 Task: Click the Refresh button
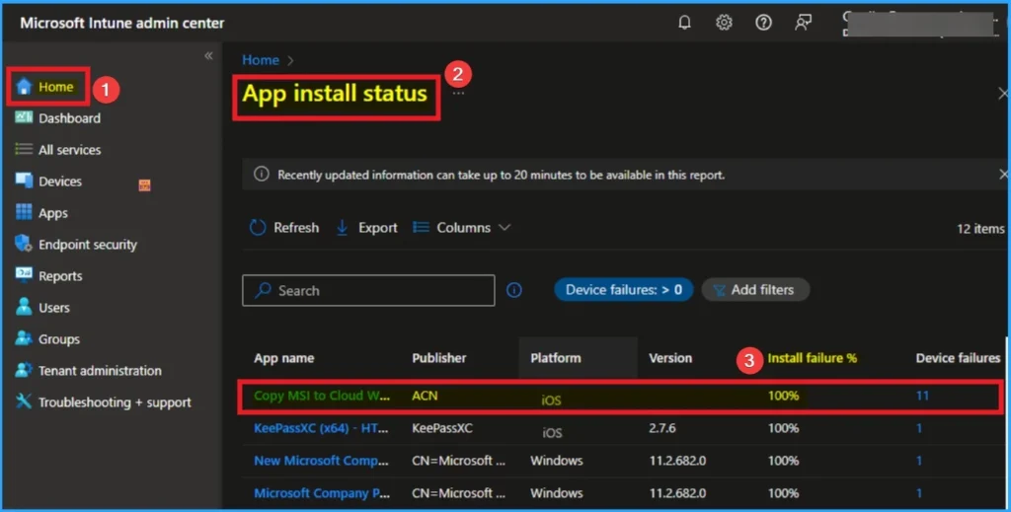click(x=284, y=227)
